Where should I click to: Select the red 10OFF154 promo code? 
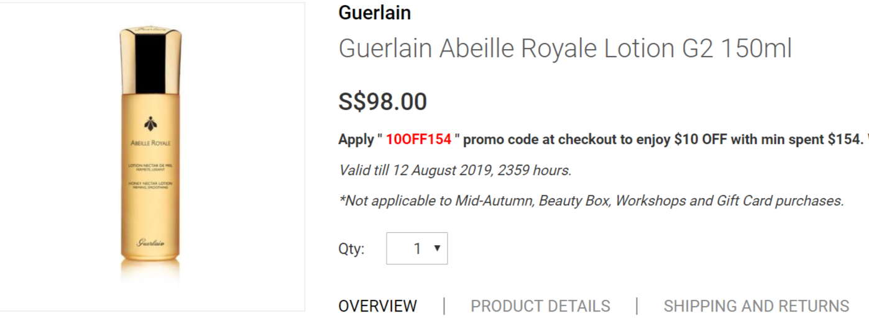[x=418, y=140]
